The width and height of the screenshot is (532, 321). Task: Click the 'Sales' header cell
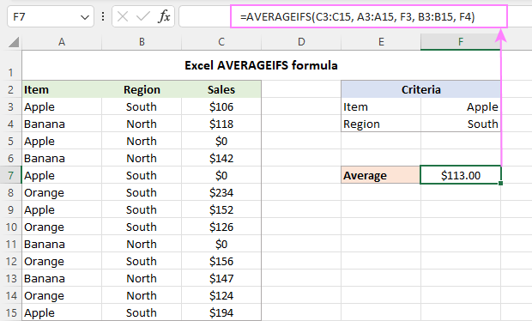[x=221, y=89]
